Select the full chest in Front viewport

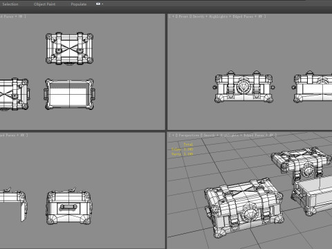(x=243, y=87)
